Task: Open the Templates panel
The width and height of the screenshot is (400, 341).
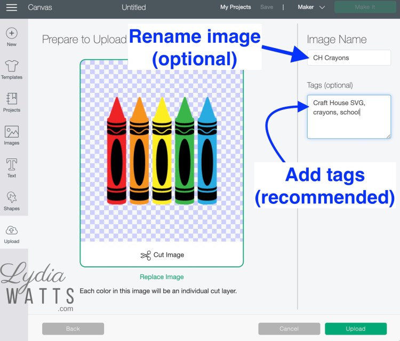Action: point(12,70)
